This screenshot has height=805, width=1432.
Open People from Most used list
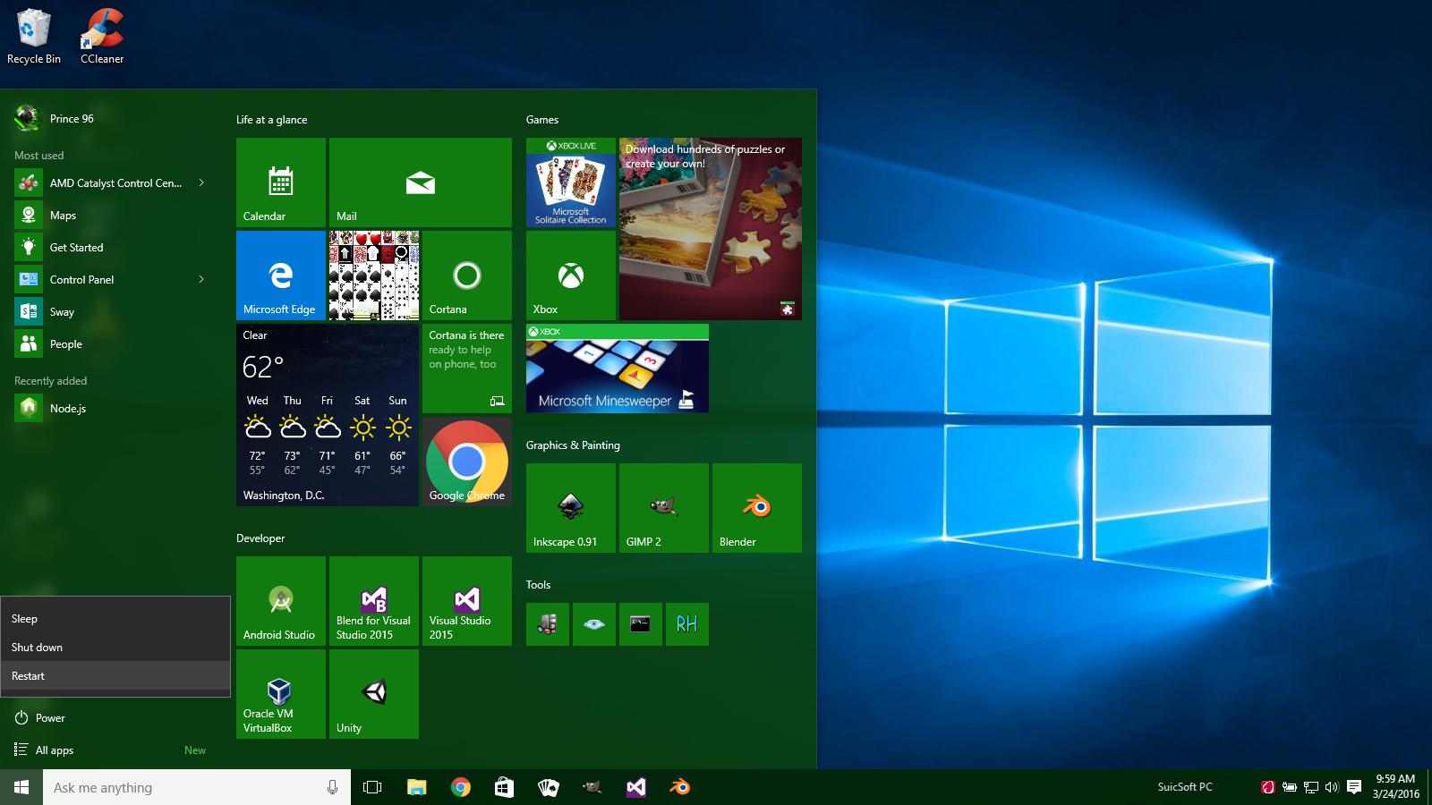(115, 343)
